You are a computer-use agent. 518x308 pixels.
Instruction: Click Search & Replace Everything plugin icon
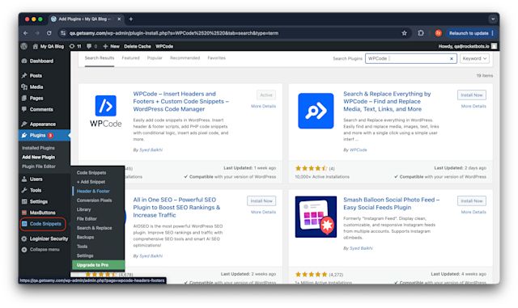[x=316, y=111]
